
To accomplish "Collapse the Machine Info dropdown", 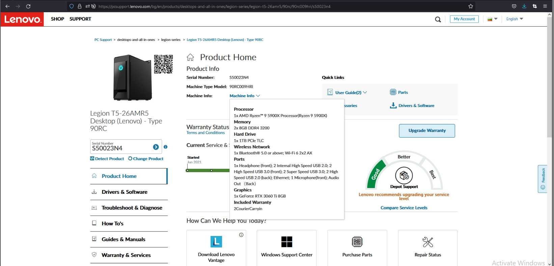I will coord(245,96).
